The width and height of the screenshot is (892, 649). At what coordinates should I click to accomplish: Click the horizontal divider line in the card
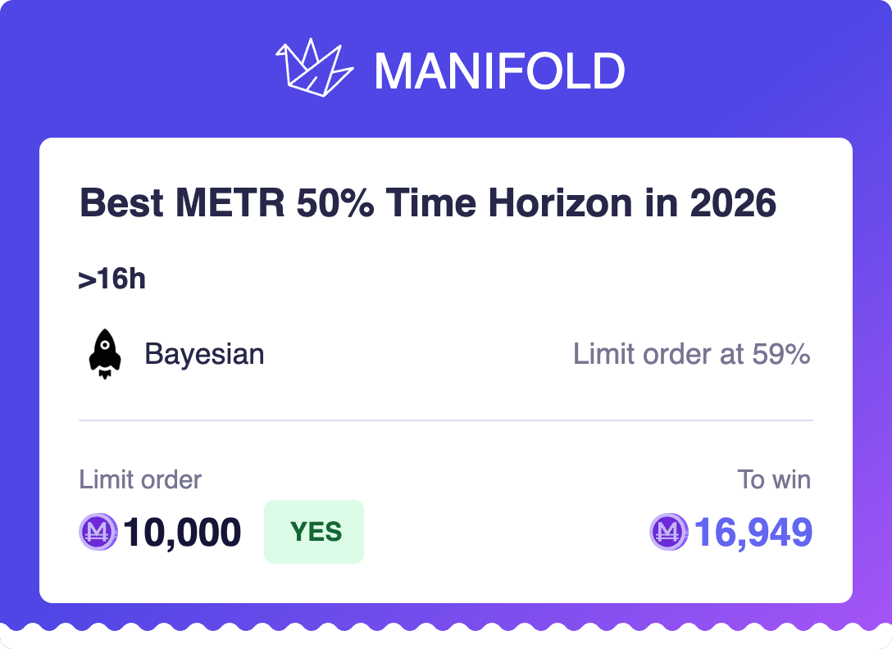446,420
